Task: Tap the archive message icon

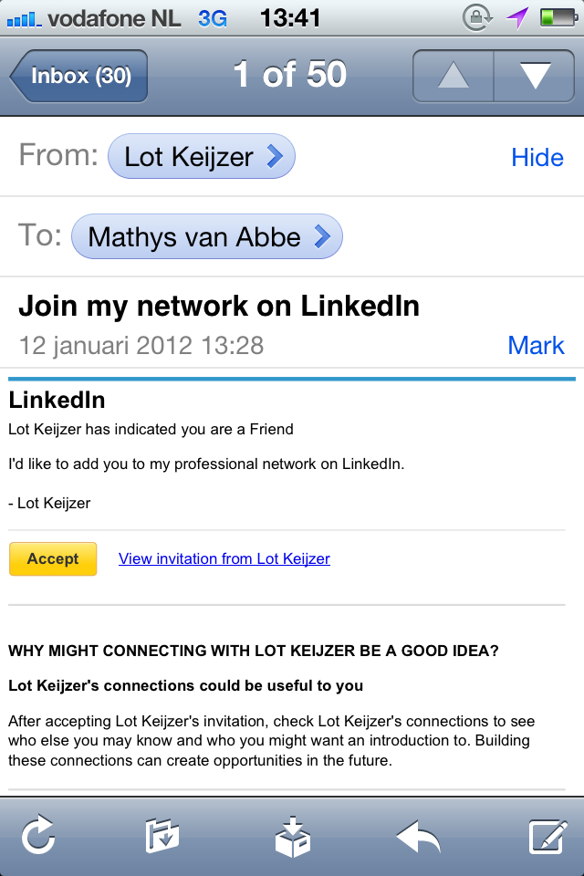Action: [293, 836]
